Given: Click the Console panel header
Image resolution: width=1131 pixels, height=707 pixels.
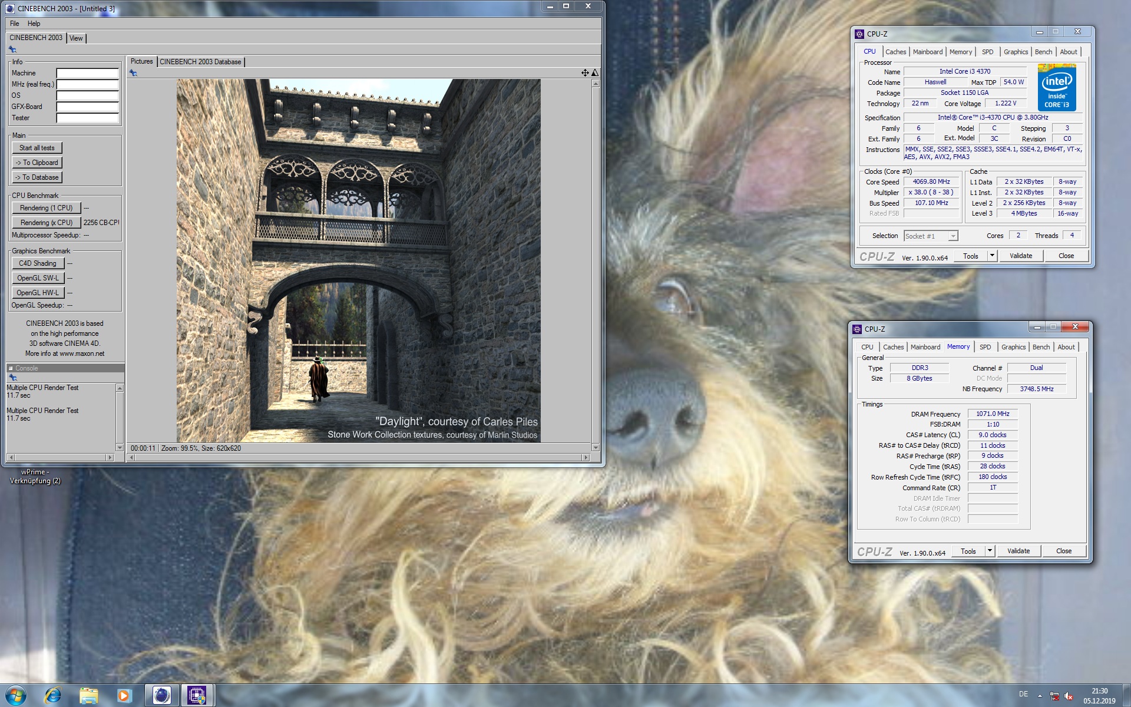Looking at the screenshot, I should [x=65, y=368].
